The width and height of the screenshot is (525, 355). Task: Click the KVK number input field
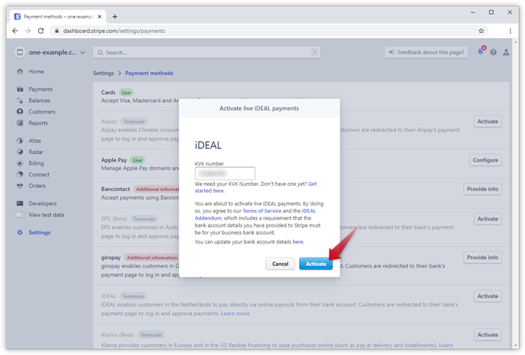click(225, 173)
